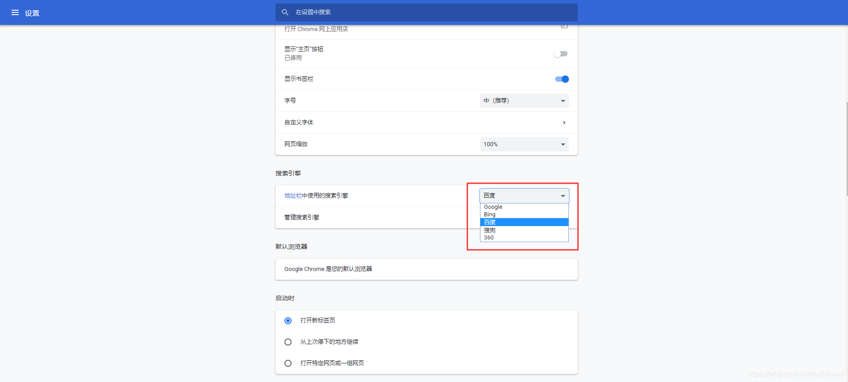Choose 百度 in the dropdown list

tap(524, 222)
